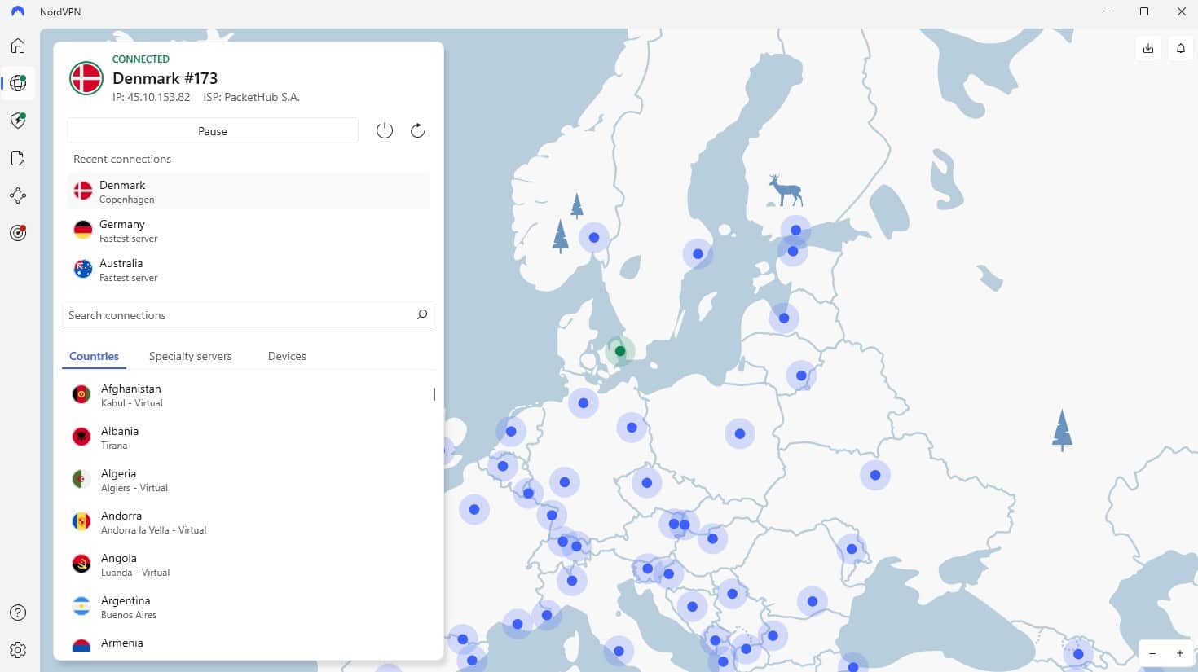Select Angola in the country list
Viewport: 1198px width, 672px height.
pyautogui.click(x=249, y=564)
